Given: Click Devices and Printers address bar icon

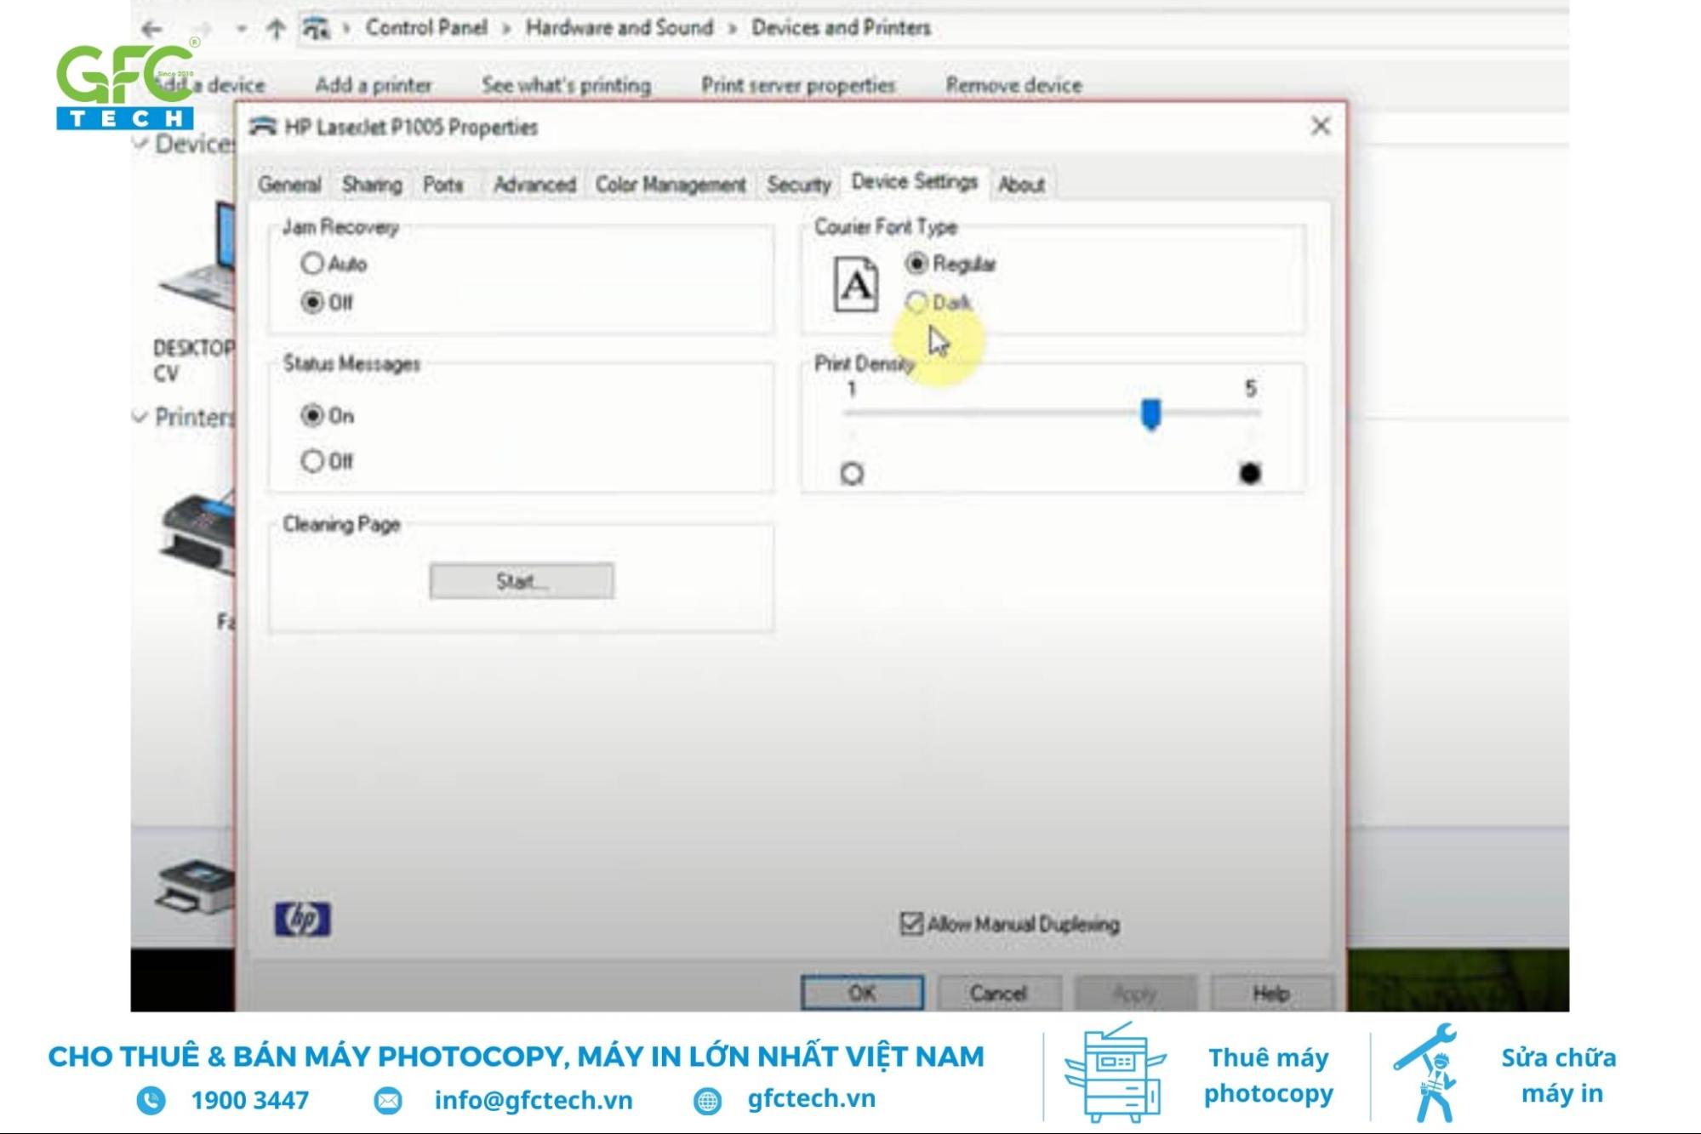Looking at the screenshot, I should pyautogui.click(x=317, y=29).
